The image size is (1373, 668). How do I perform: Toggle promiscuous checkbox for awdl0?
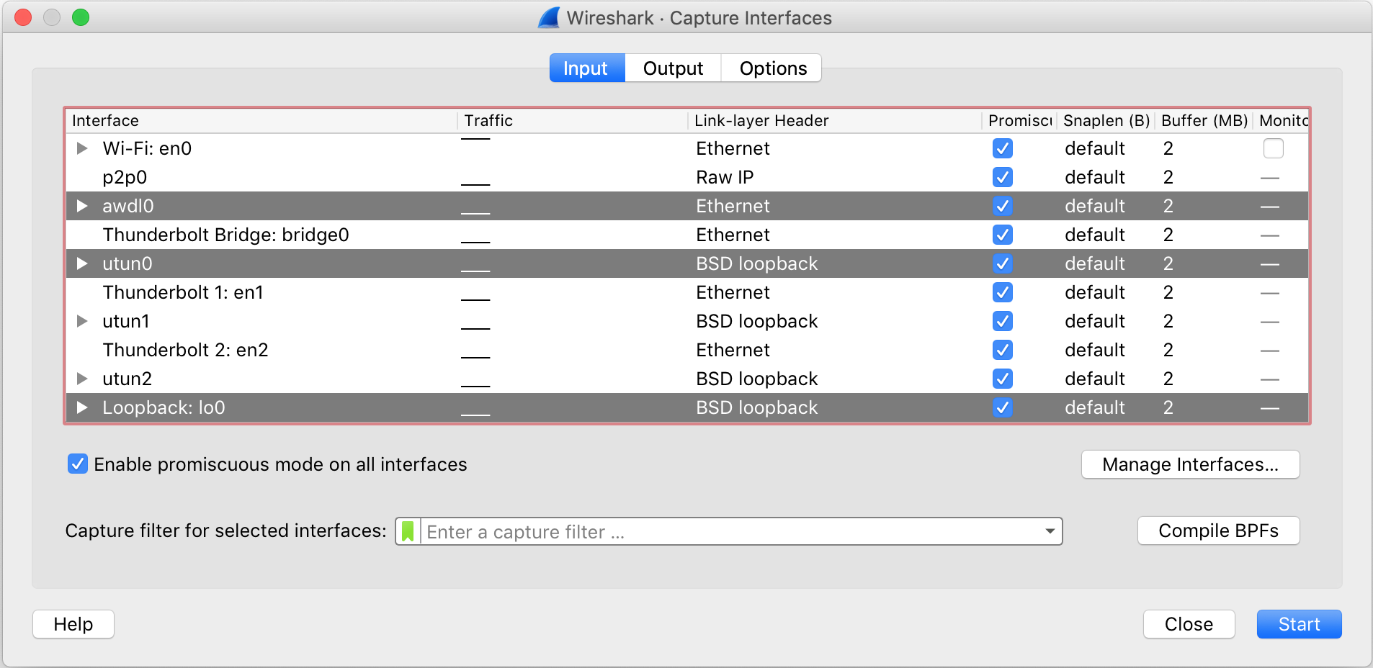coord(1002,206)
